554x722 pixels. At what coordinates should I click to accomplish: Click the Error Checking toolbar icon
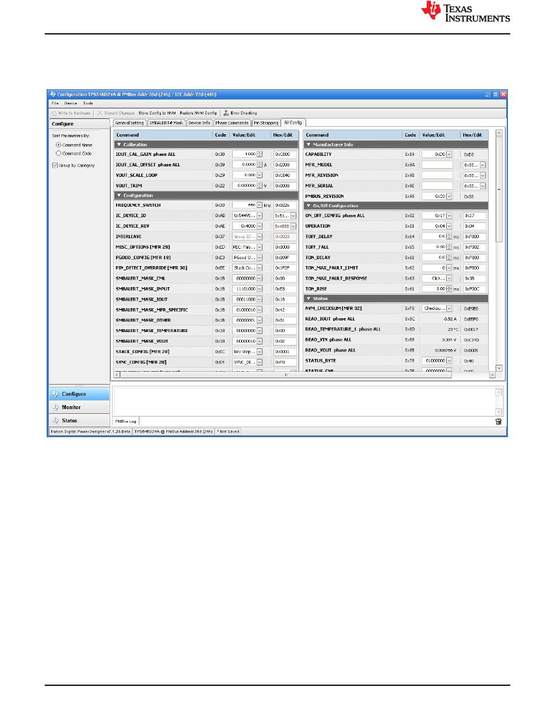click(x=225, y=113)
